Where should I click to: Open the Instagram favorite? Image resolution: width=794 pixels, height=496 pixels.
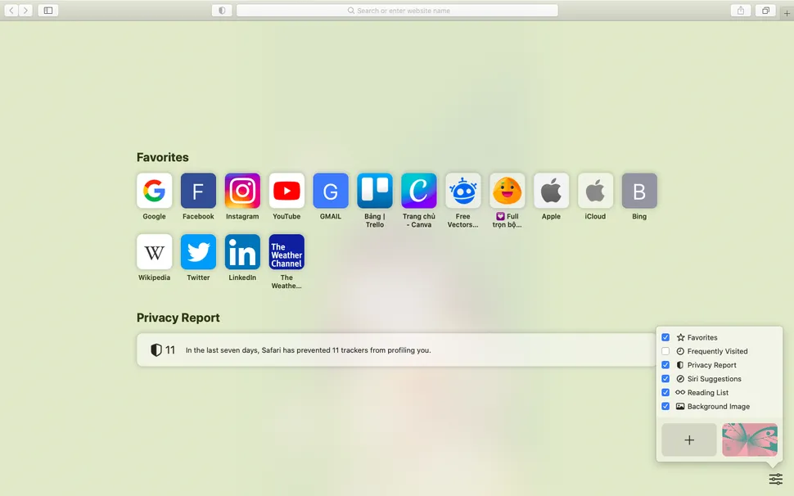click(x=242, y=191)
